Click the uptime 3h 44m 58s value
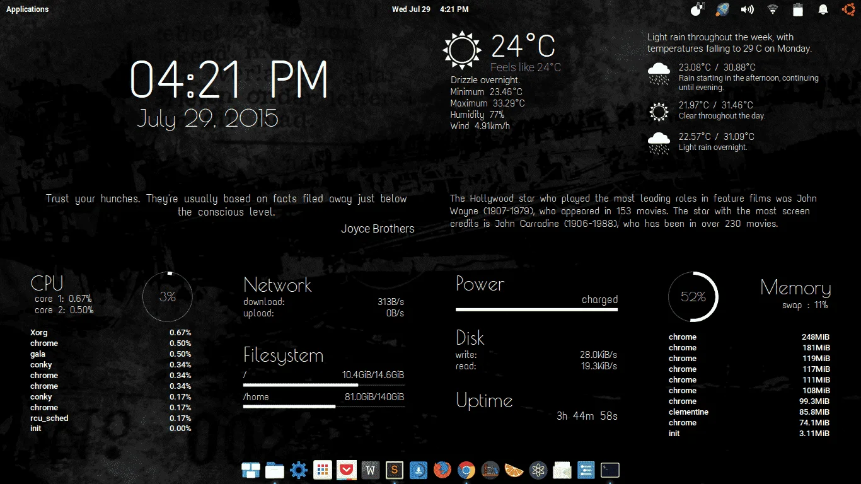The width and height of the screenshot is (861, 484). coord(587,416)
